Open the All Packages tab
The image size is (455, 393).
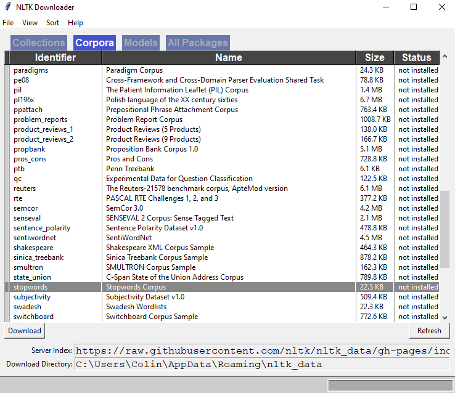point(198,43)
